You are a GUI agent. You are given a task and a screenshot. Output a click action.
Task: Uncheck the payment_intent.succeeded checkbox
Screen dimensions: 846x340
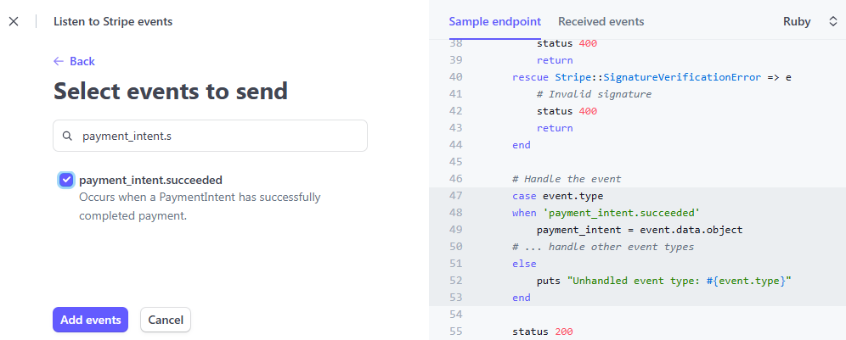pos(65,180)
